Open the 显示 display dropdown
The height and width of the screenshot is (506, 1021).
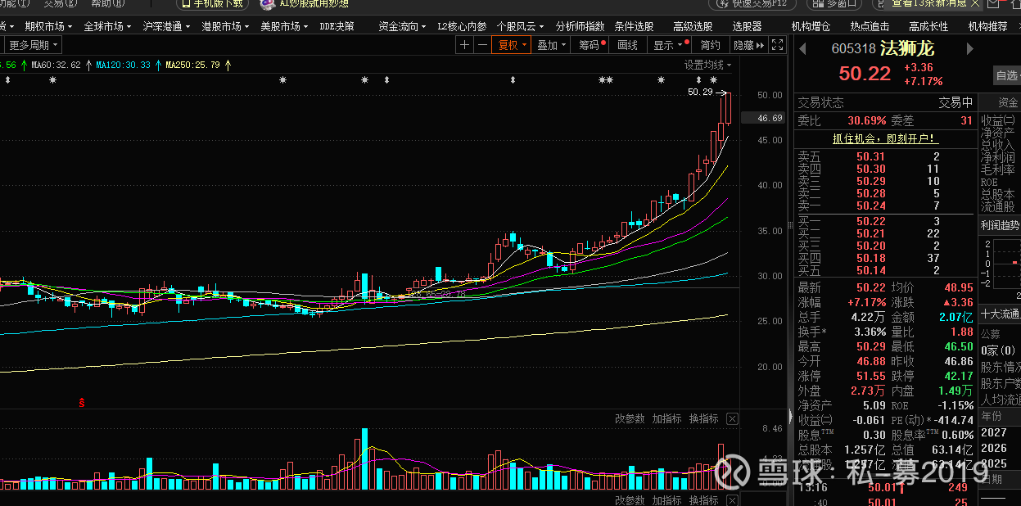(671, 45)
